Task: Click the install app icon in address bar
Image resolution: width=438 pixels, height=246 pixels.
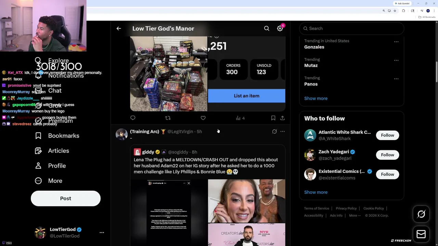Action: tap(389, 11)
